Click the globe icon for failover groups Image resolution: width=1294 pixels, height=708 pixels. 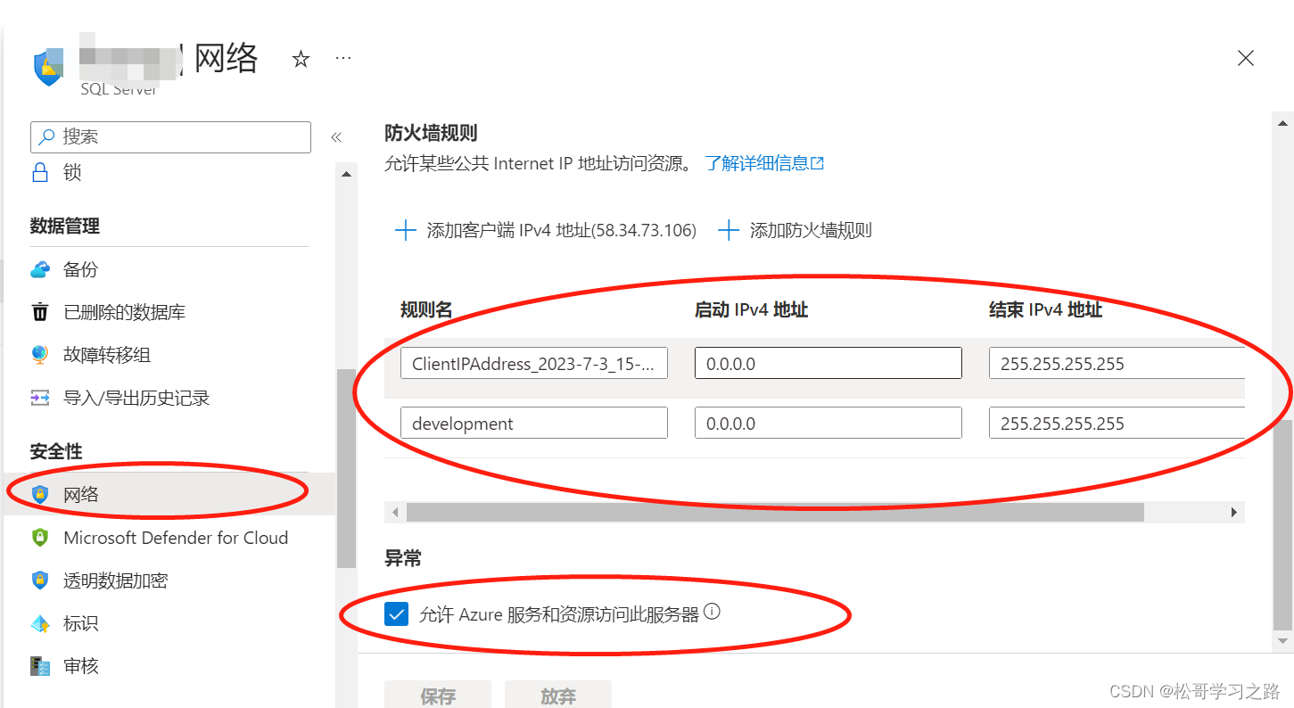[40, 355]
